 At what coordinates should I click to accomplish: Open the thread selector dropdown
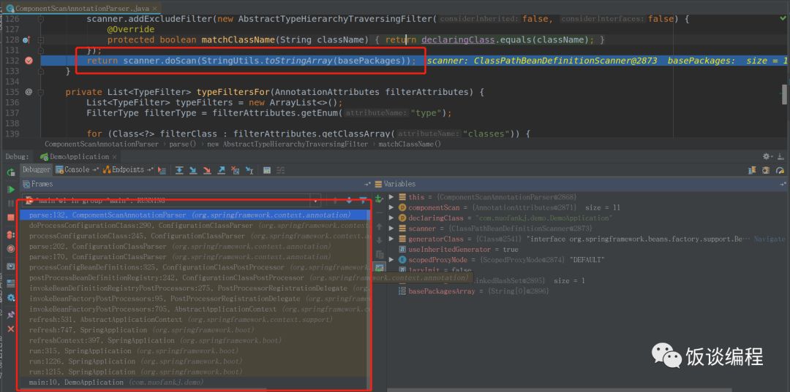click(x=315, y=201)
